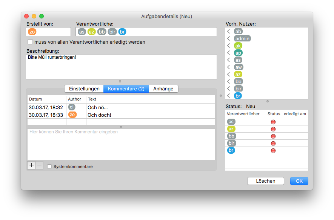Click left arrow beside user 'br'
Image resolution: width=334 pixels, height=220 pixels.
[229, 96]
